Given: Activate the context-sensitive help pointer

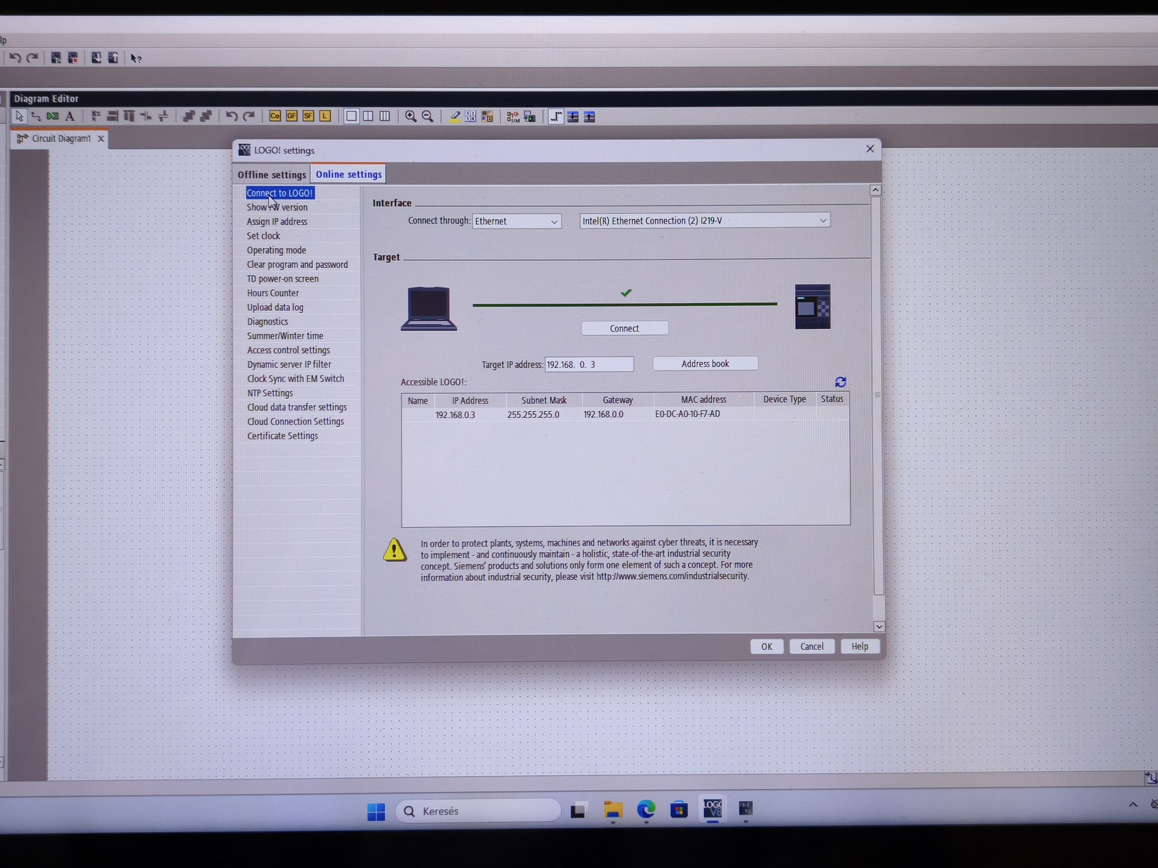Looking at the screenshot, I should point(136,58).
